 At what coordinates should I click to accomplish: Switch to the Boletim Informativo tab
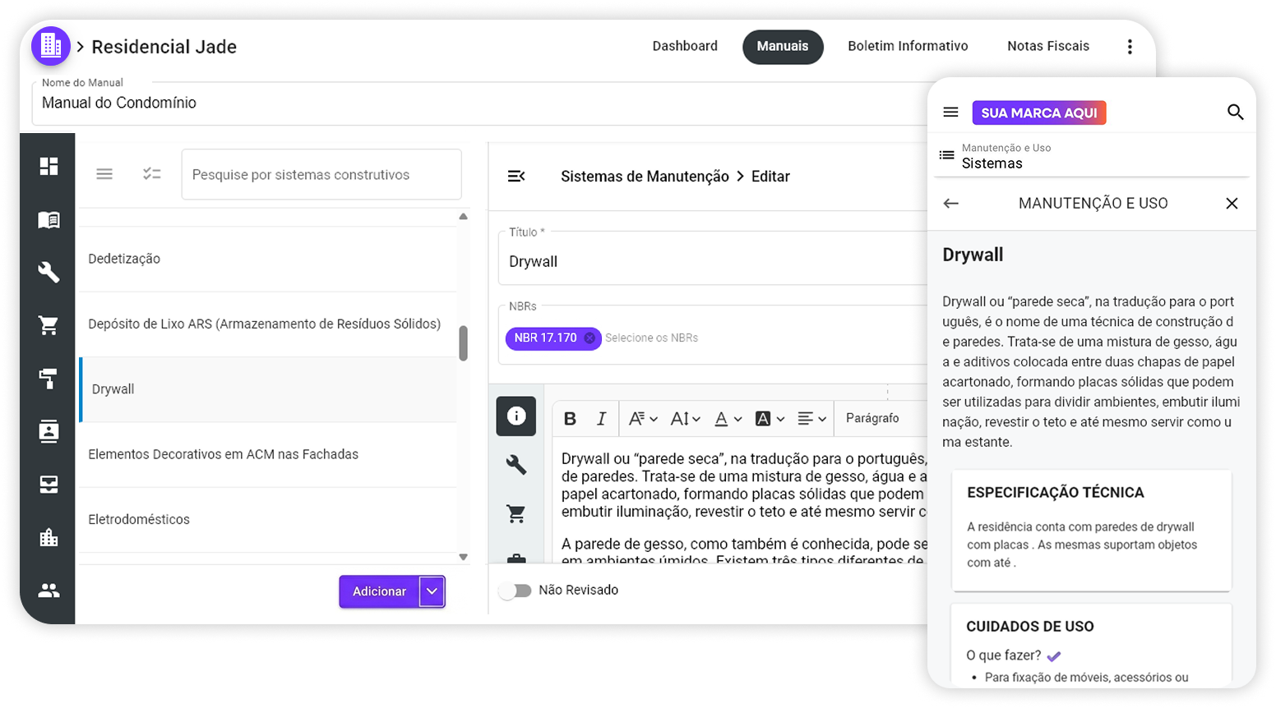908,46
